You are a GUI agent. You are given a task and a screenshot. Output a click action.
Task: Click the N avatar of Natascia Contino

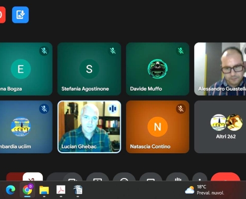(158, 127)
